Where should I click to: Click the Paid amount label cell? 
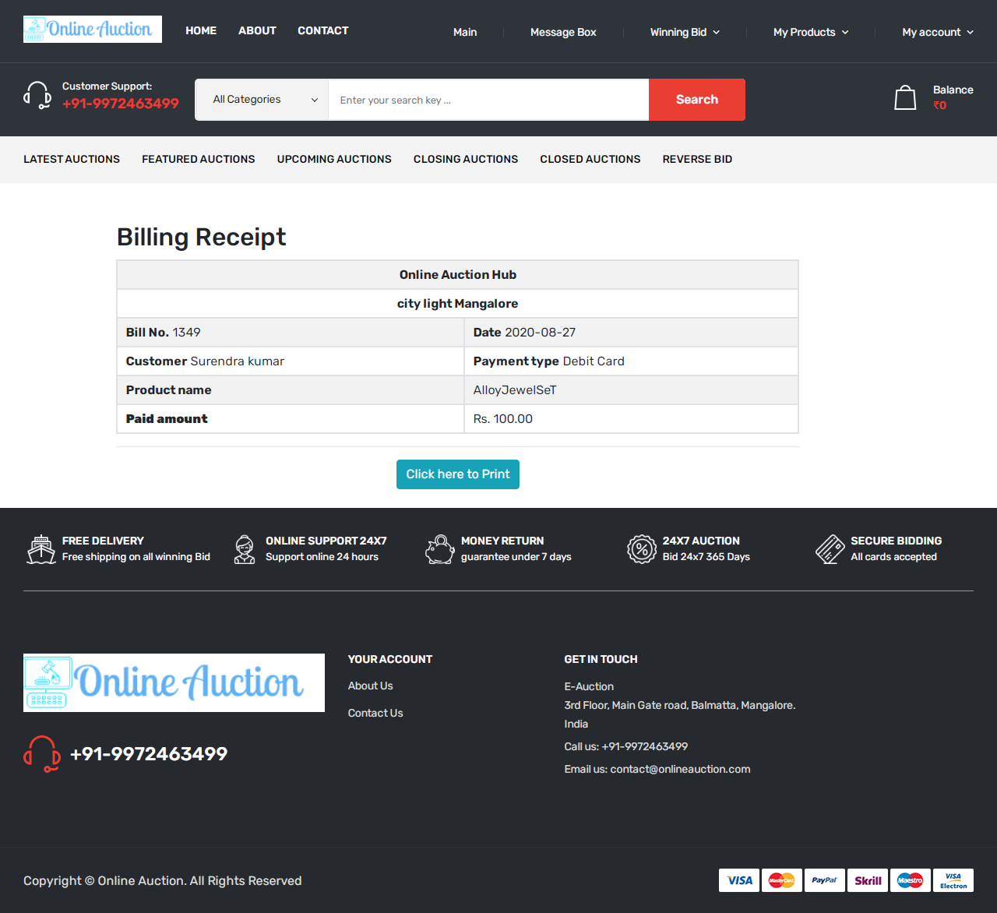coord(291,419)
